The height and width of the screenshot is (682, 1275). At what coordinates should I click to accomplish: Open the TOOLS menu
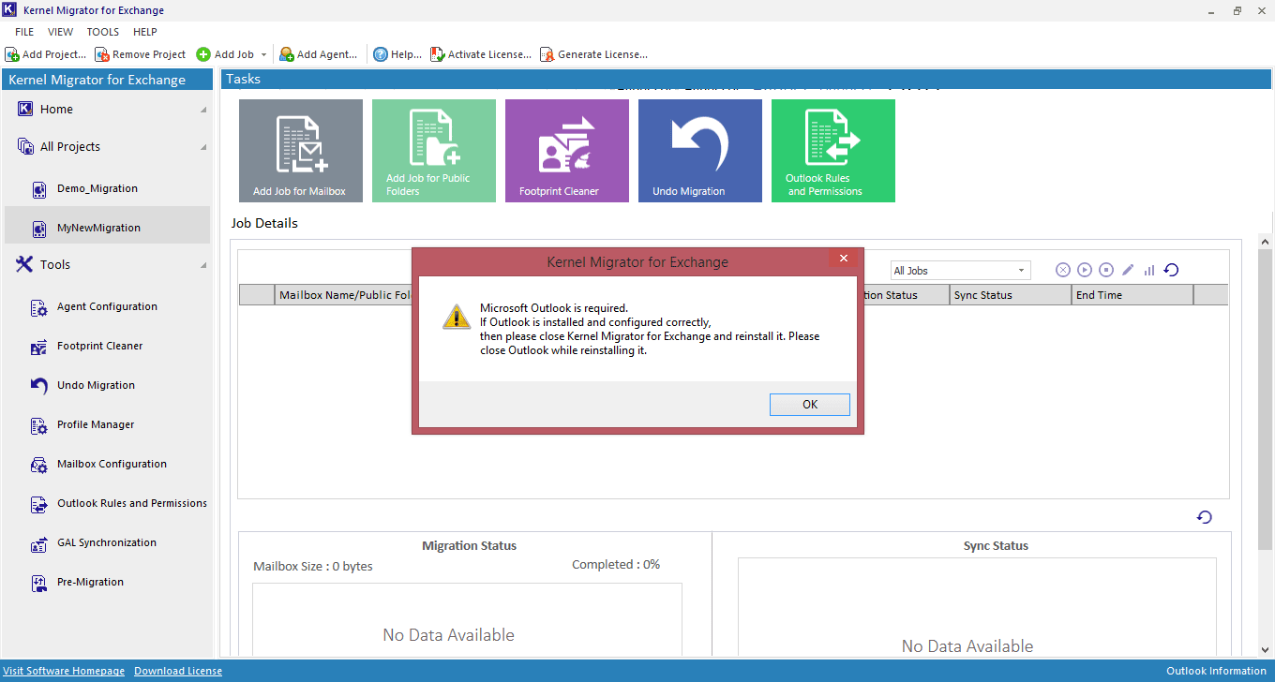tap(103, 32)
